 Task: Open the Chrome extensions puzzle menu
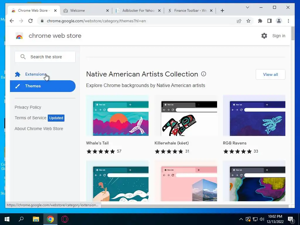click(260, 21)
